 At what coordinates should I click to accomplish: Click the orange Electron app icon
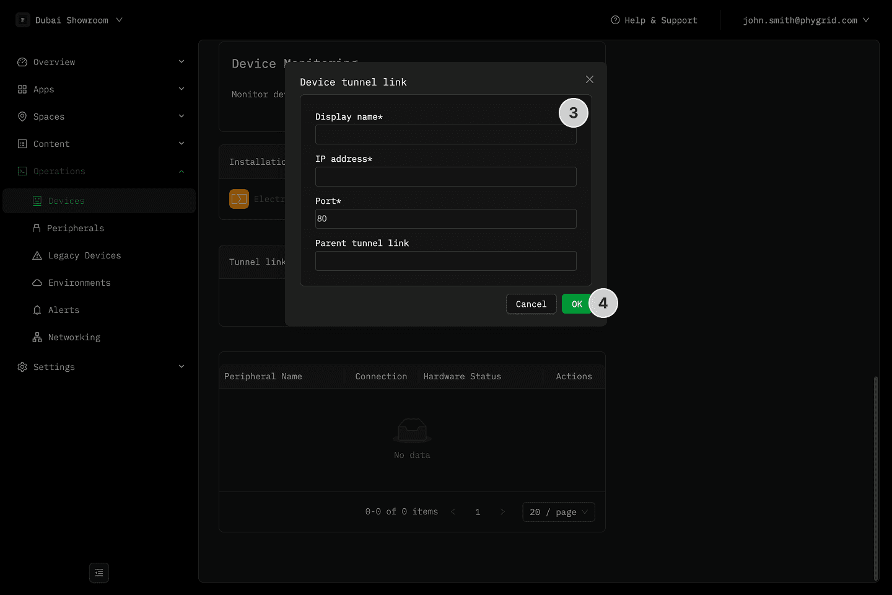(239, 199)
